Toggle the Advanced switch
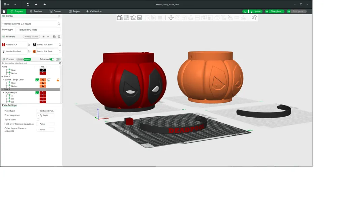This screenshot has height=210, width=337. point(52,59)
